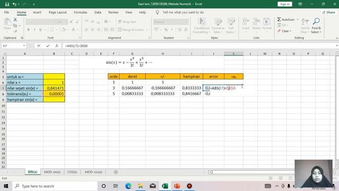Open the font name combo box
339x191 pixels.
(41, 22)
